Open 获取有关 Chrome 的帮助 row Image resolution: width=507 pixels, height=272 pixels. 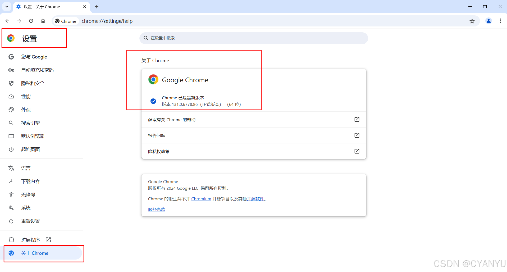point(254,120)
